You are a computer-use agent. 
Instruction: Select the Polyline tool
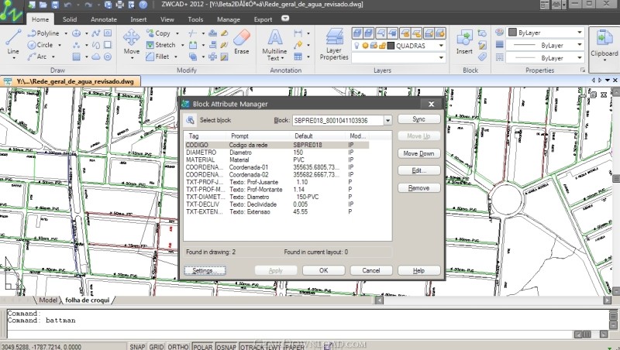coord(43,33)
